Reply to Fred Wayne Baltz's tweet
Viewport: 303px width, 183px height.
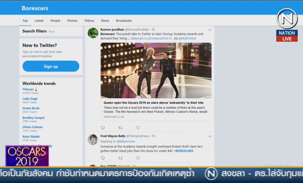point(103,158)
